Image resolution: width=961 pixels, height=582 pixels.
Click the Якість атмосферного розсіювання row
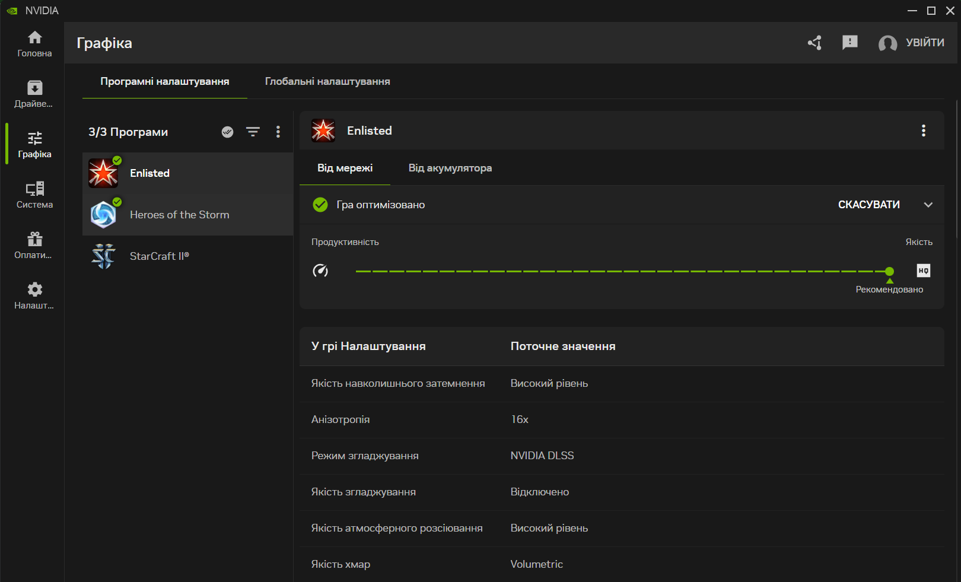point(622,529)
